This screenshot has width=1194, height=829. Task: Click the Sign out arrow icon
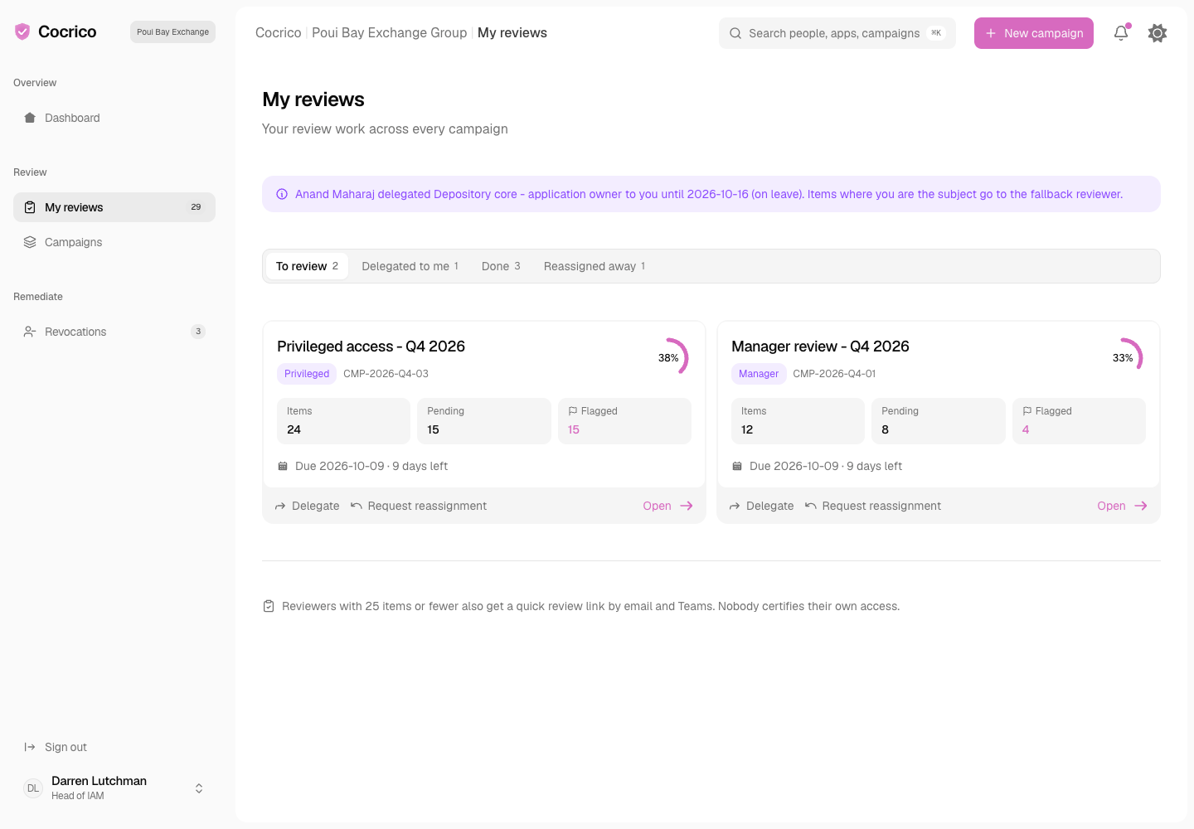point(30,747)
